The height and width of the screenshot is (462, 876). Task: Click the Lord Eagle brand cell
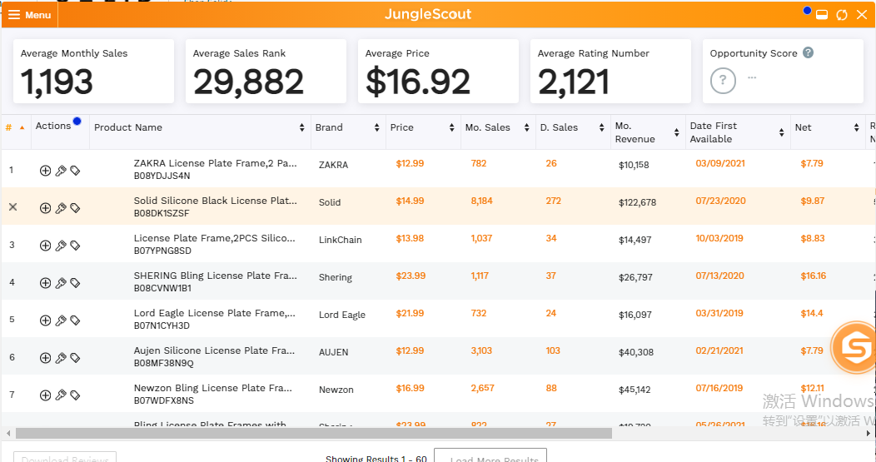point(342,315)
